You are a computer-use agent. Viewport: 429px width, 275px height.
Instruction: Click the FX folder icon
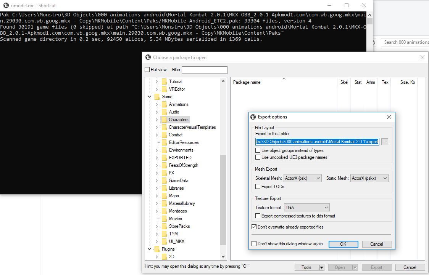point(164,173)
